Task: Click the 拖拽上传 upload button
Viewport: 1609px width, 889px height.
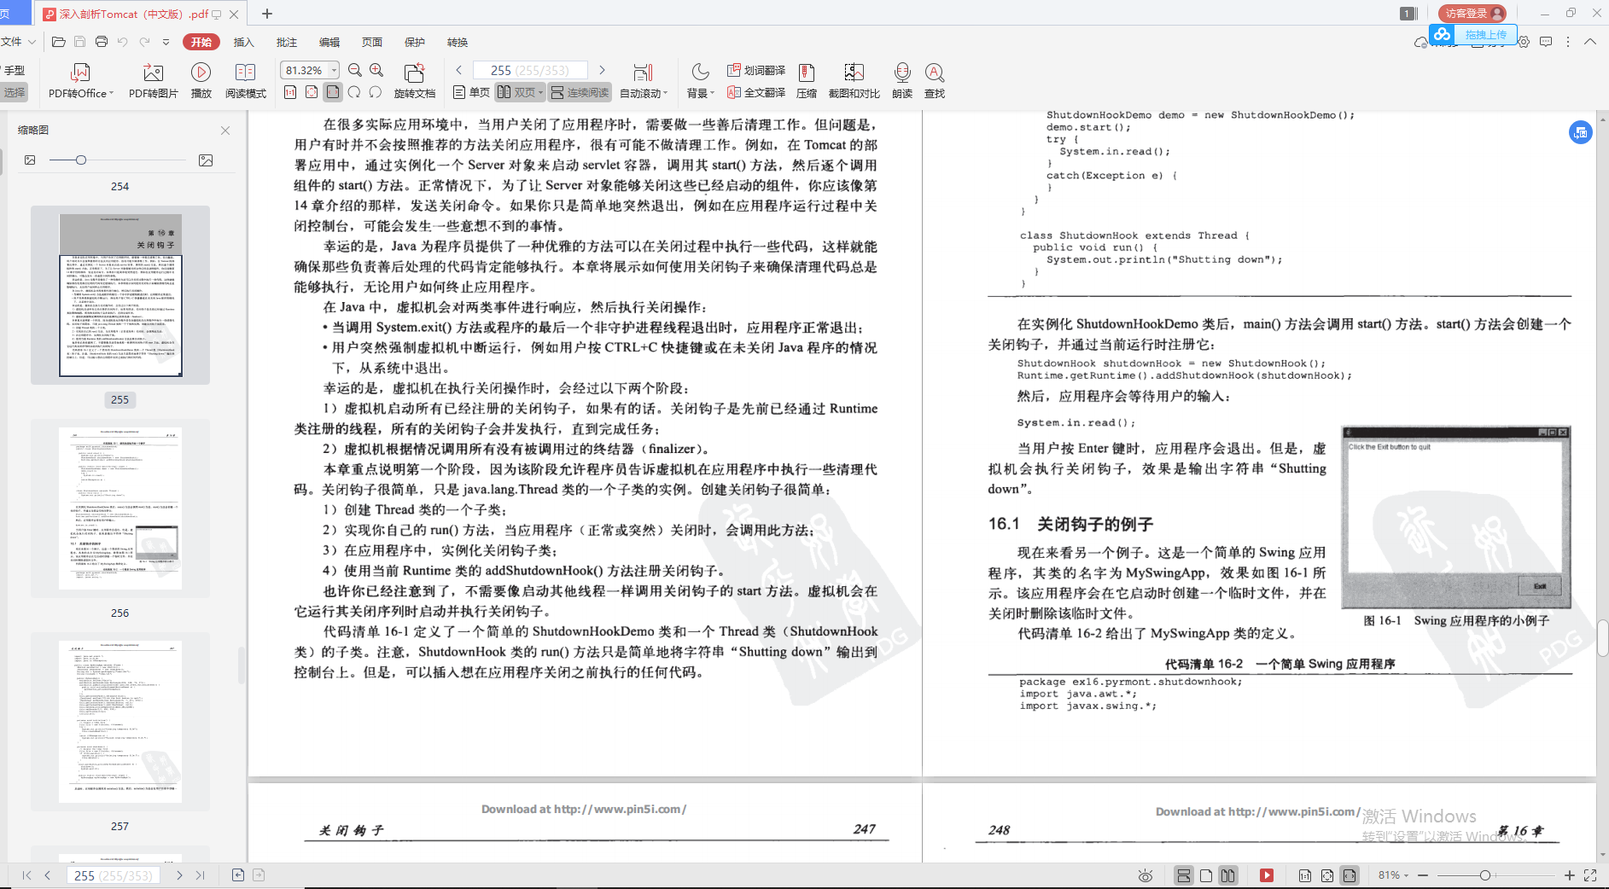Action: click(x=1474, y=34)
